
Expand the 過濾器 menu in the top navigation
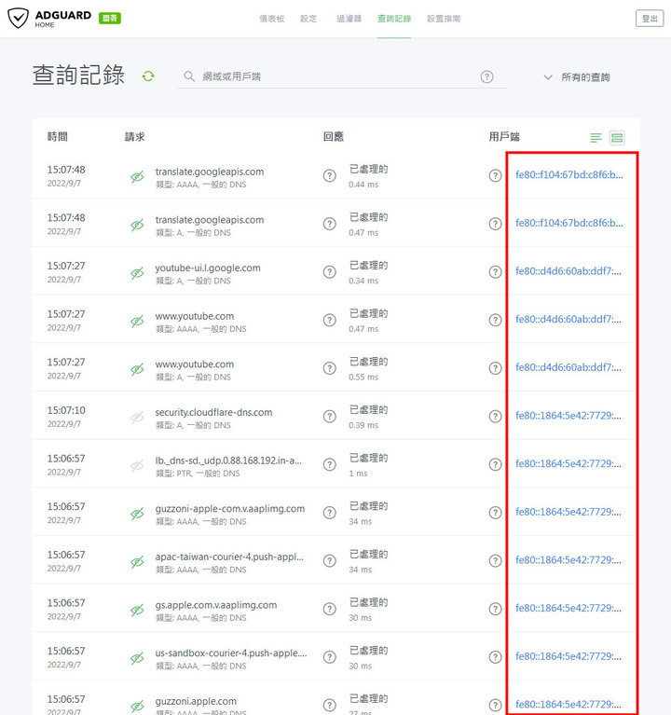pyautogui.click(x=349, y=19)
